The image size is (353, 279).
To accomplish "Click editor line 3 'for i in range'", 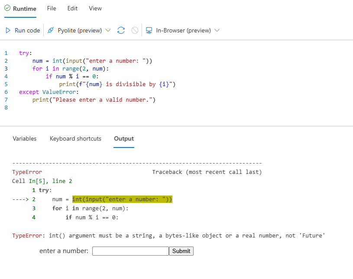I will 71,69.
